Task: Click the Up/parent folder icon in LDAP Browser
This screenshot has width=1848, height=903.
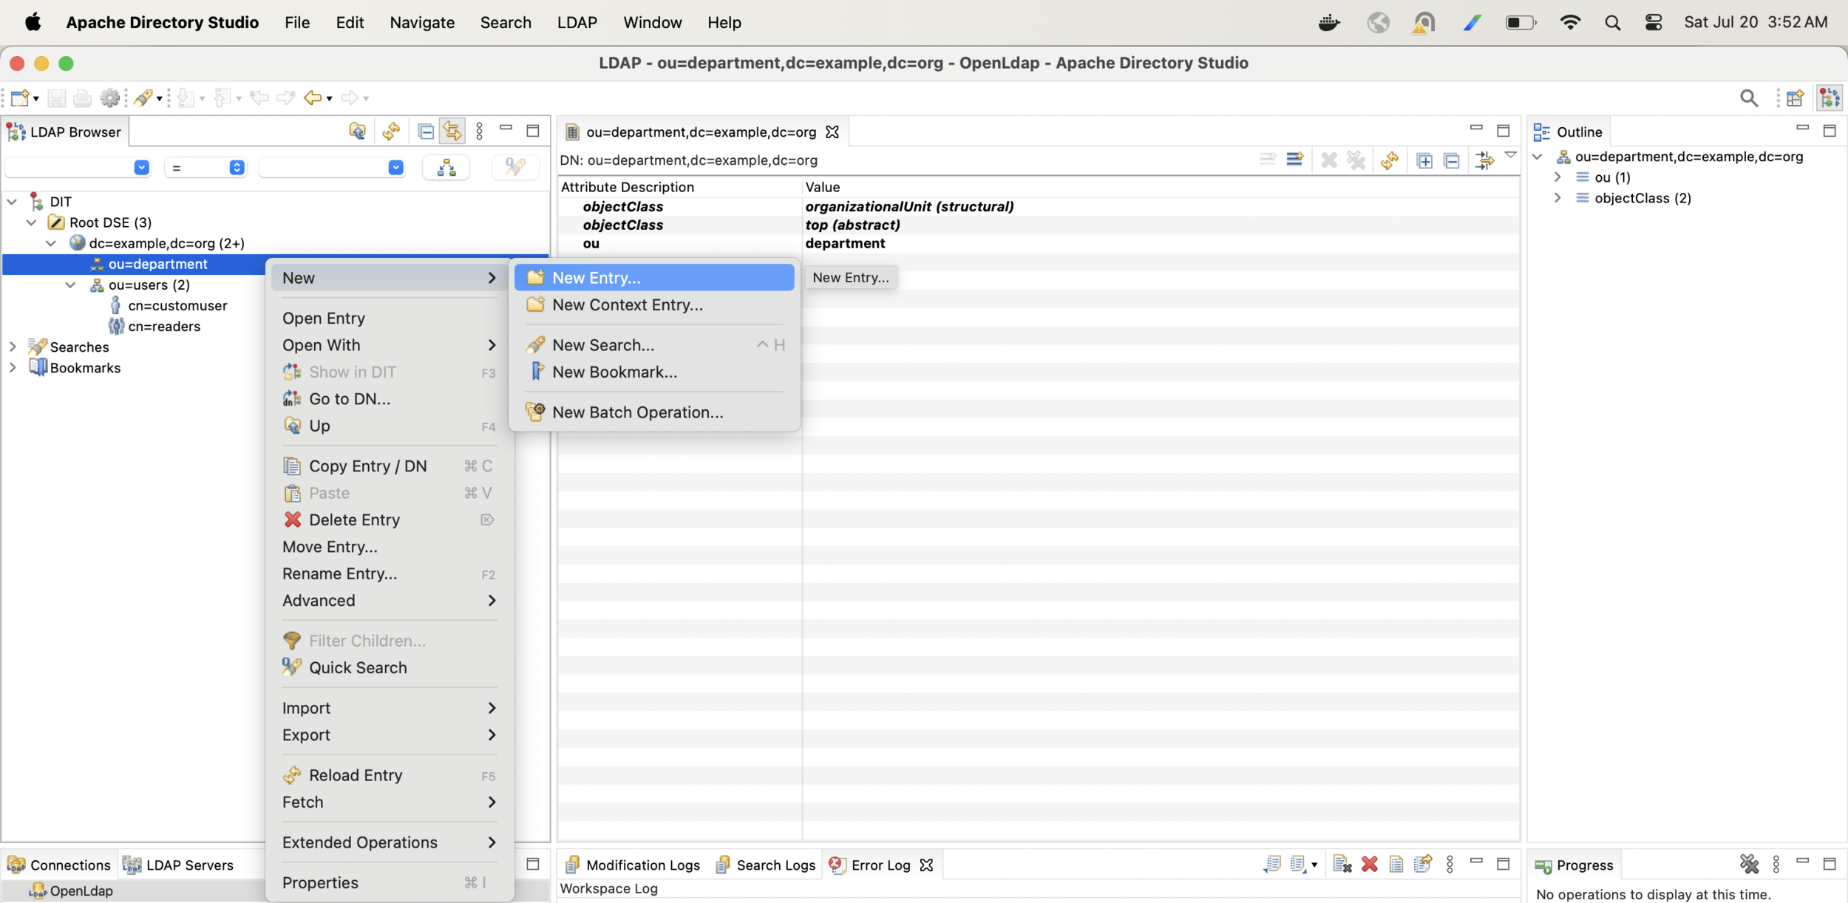Action: pos(357,132)
